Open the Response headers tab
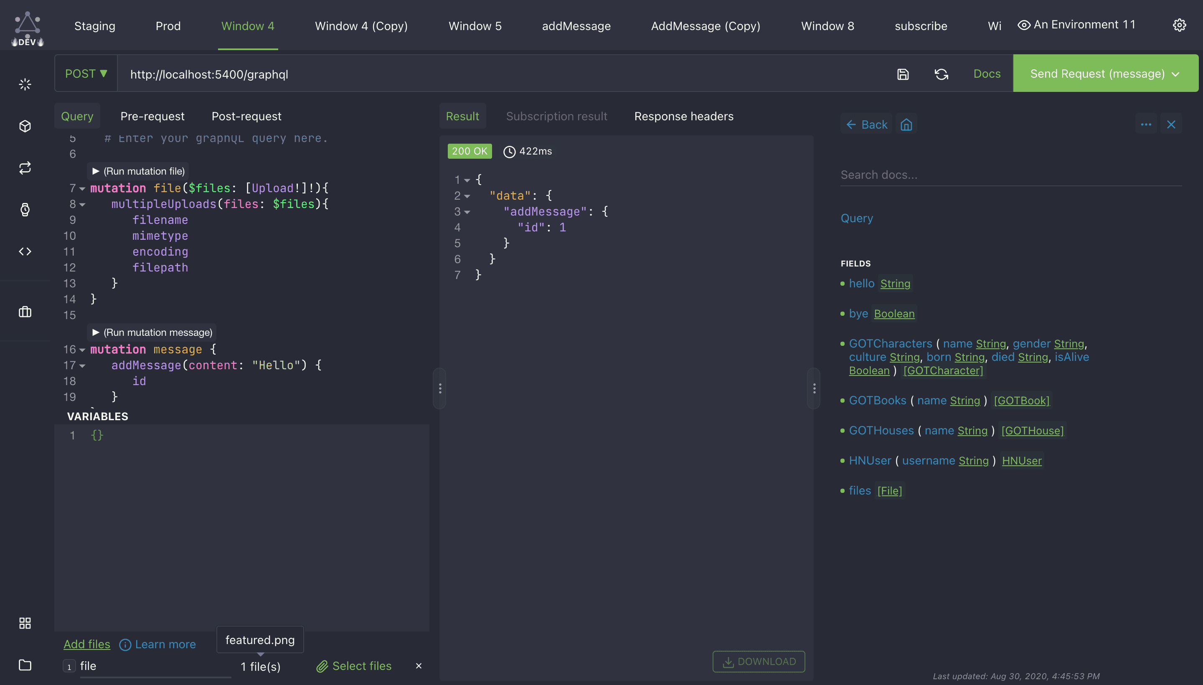The image size is (1203, 685). click(684, 116)
